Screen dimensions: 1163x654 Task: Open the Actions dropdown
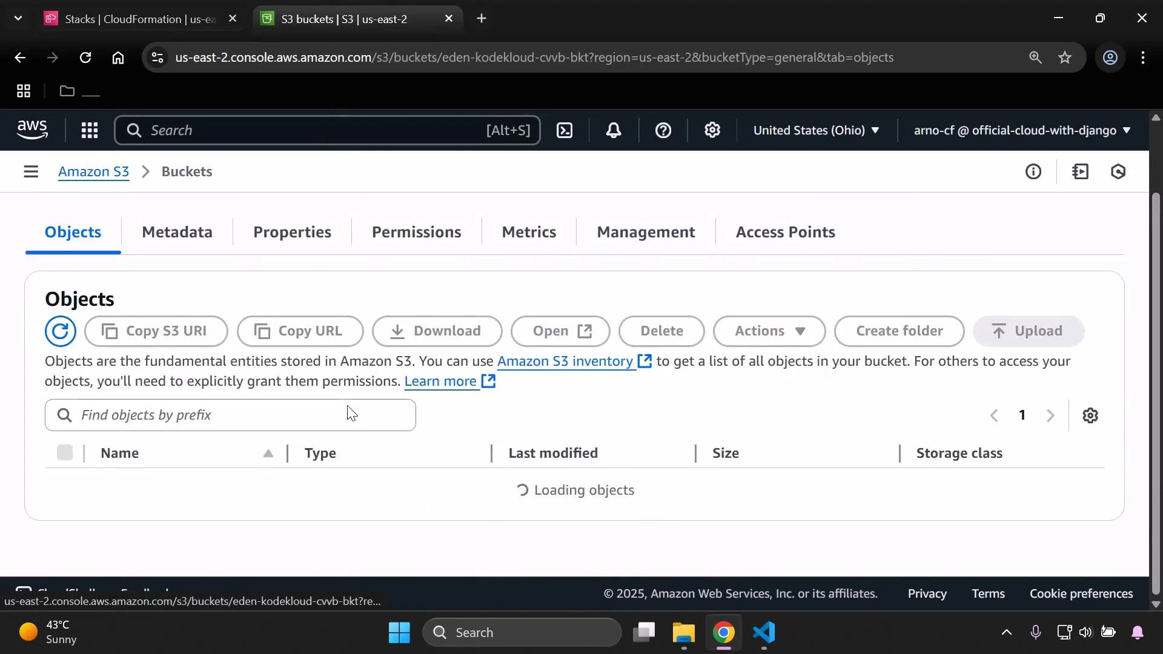coord(768,331)
